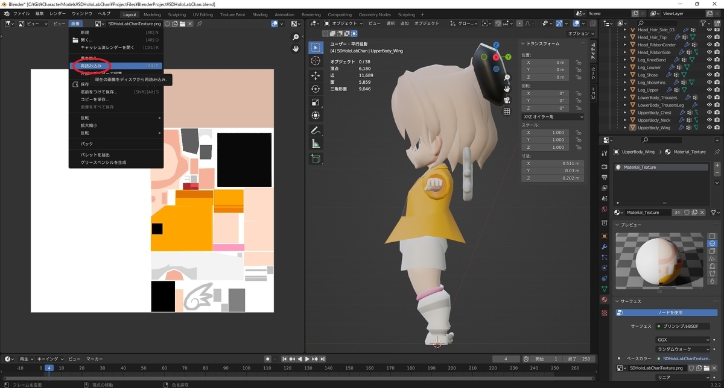
Task: Open the ファイル menu
Action: (21, 13)
